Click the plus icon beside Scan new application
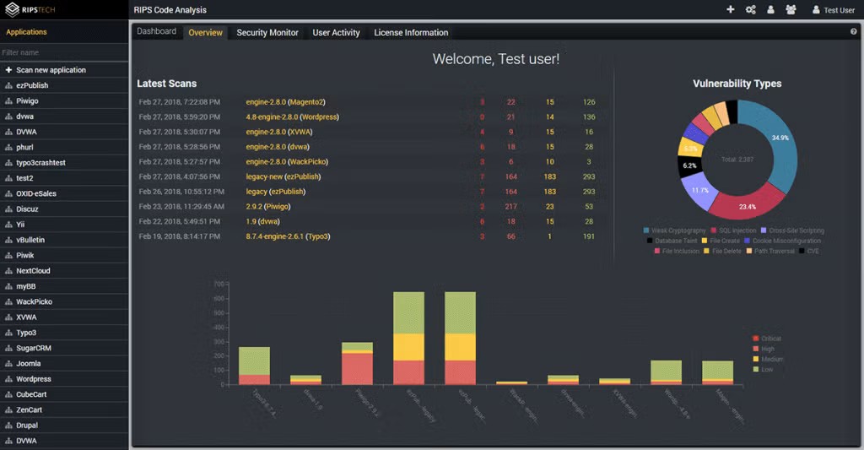 8,70
